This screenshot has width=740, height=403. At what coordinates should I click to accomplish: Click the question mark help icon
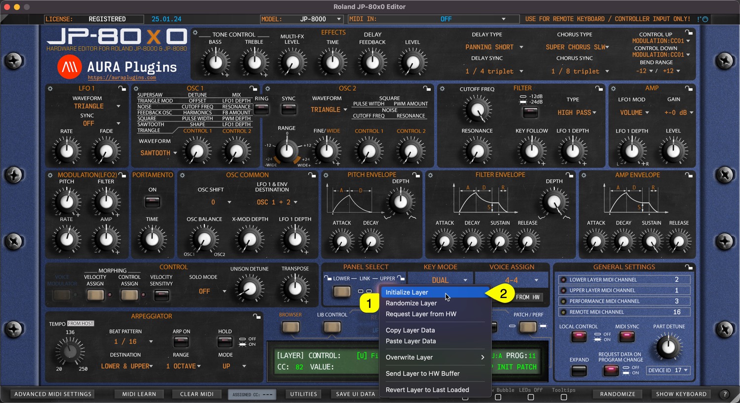click(725, 394)
